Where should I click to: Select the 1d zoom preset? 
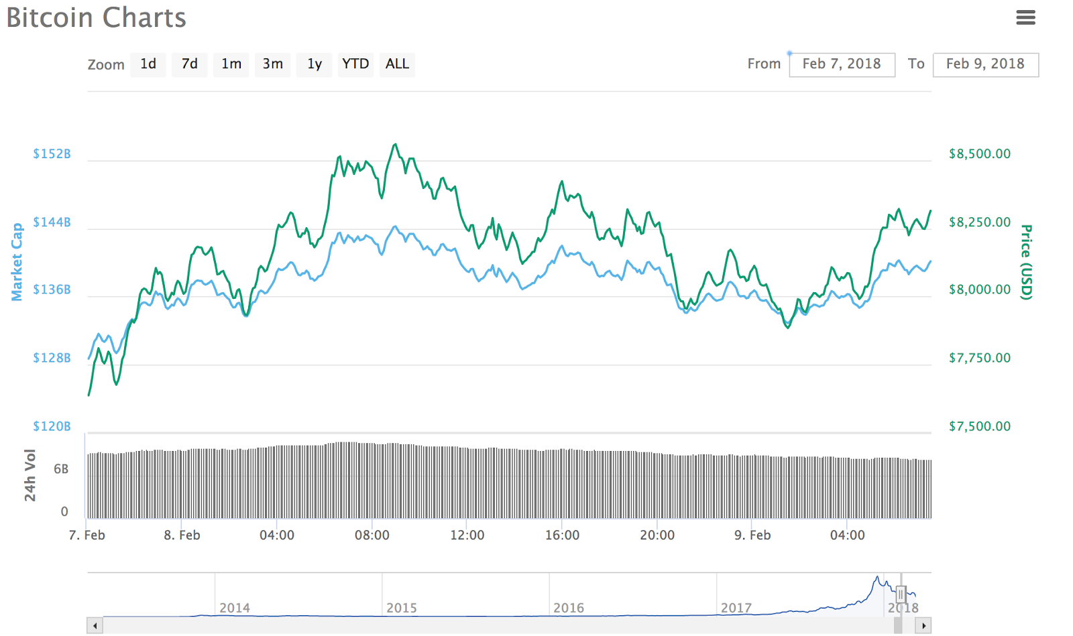tap(148, 64)
